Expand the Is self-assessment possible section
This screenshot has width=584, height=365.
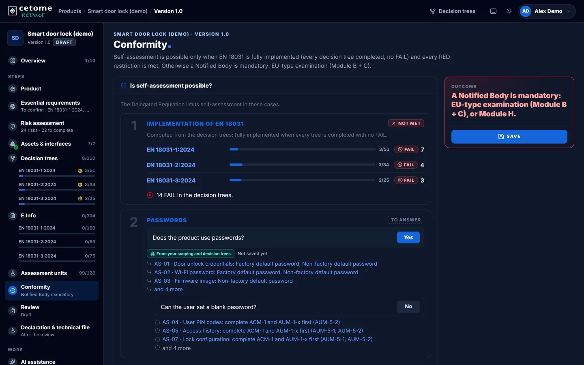[x=276, y=86]
